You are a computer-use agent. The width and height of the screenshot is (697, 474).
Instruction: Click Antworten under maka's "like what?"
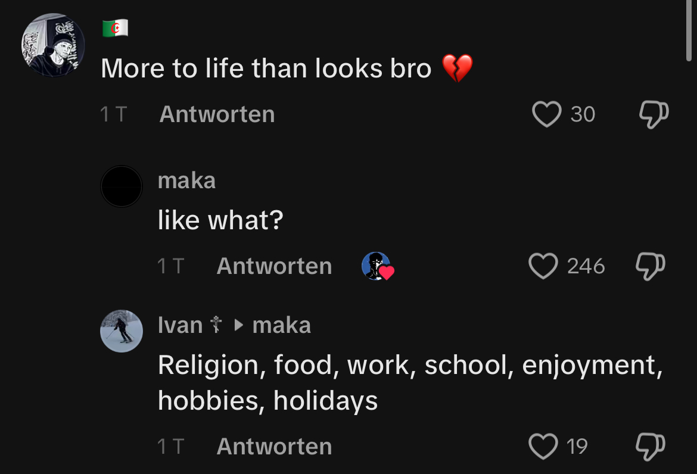point(274,267)
